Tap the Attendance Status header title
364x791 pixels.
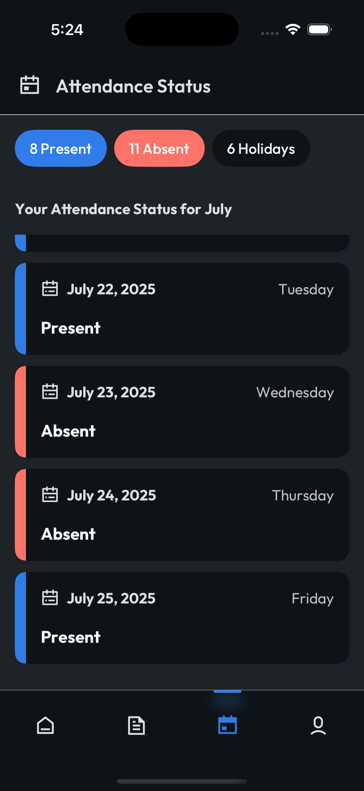click(133, 86)
